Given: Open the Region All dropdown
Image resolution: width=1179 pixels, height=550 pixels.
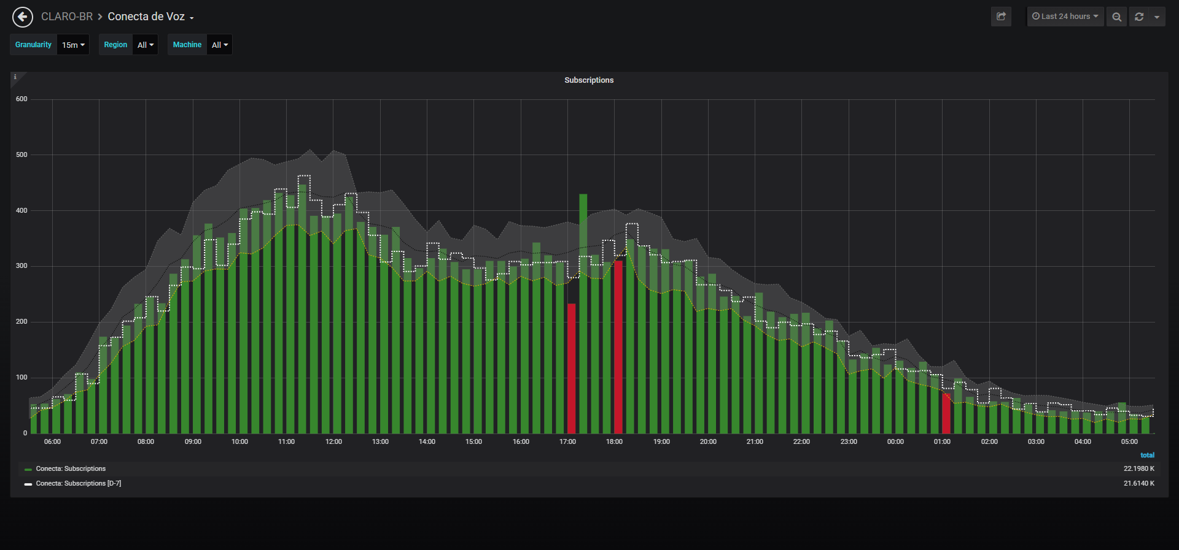Looking at the screenshot, I should tap(146, 45).
